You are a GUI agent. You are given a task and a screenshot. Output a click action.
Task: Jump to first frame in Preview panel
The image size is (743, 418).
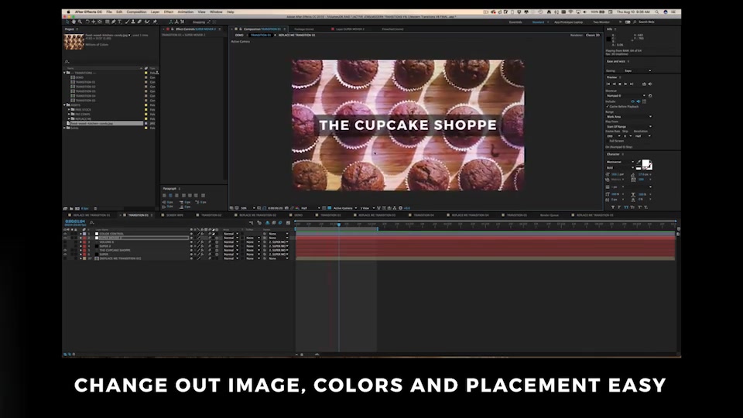tap(608, 84)
